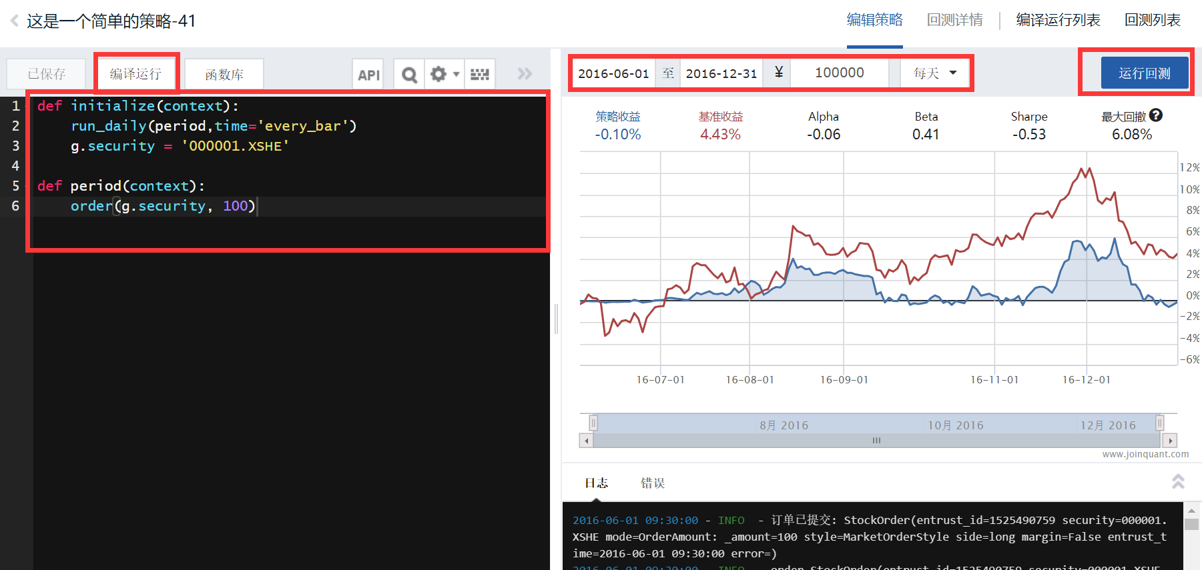Click the 编译运行 button
Image resolution: width=1202 pixels, height=570 pixels.
pos(135,73)
